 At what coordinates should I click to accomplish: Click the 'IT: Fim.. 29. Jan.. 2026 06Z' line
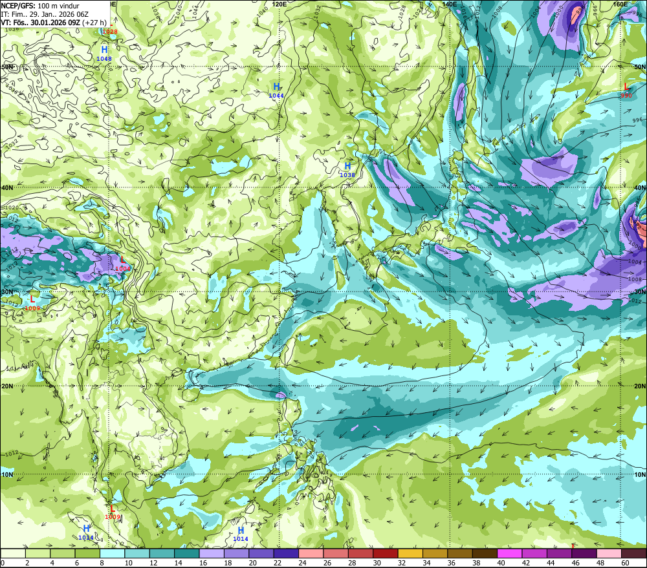click(x=45, y=14)
